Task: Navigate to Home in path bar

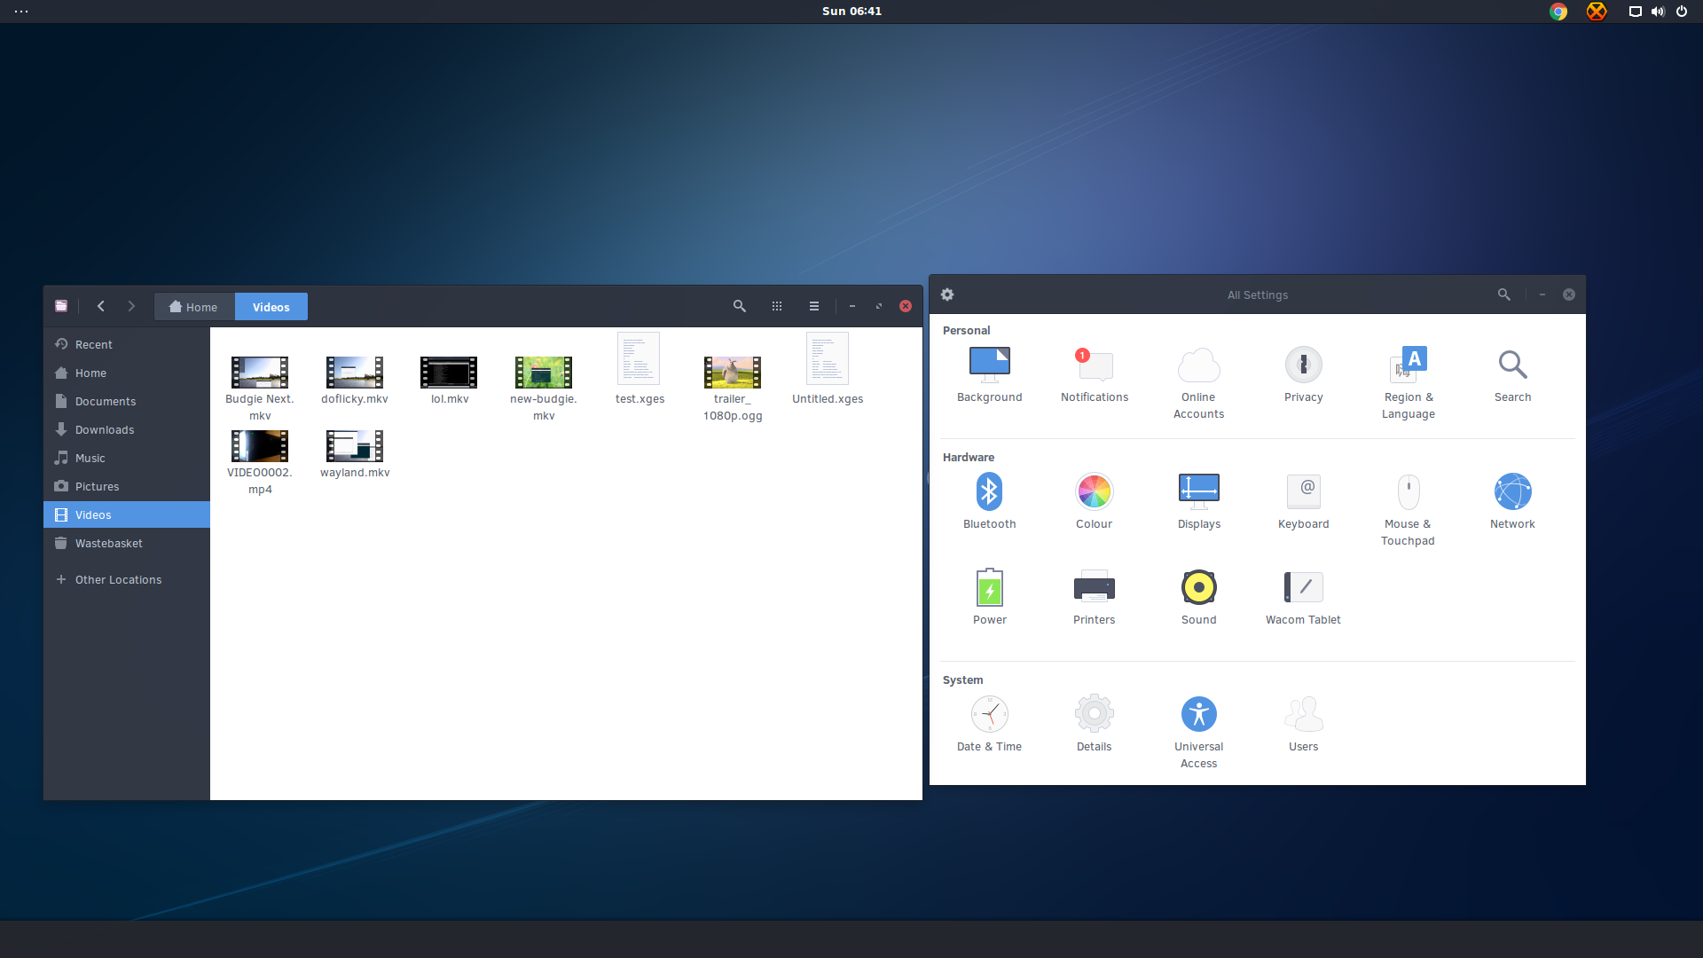Action: (193, 307)
